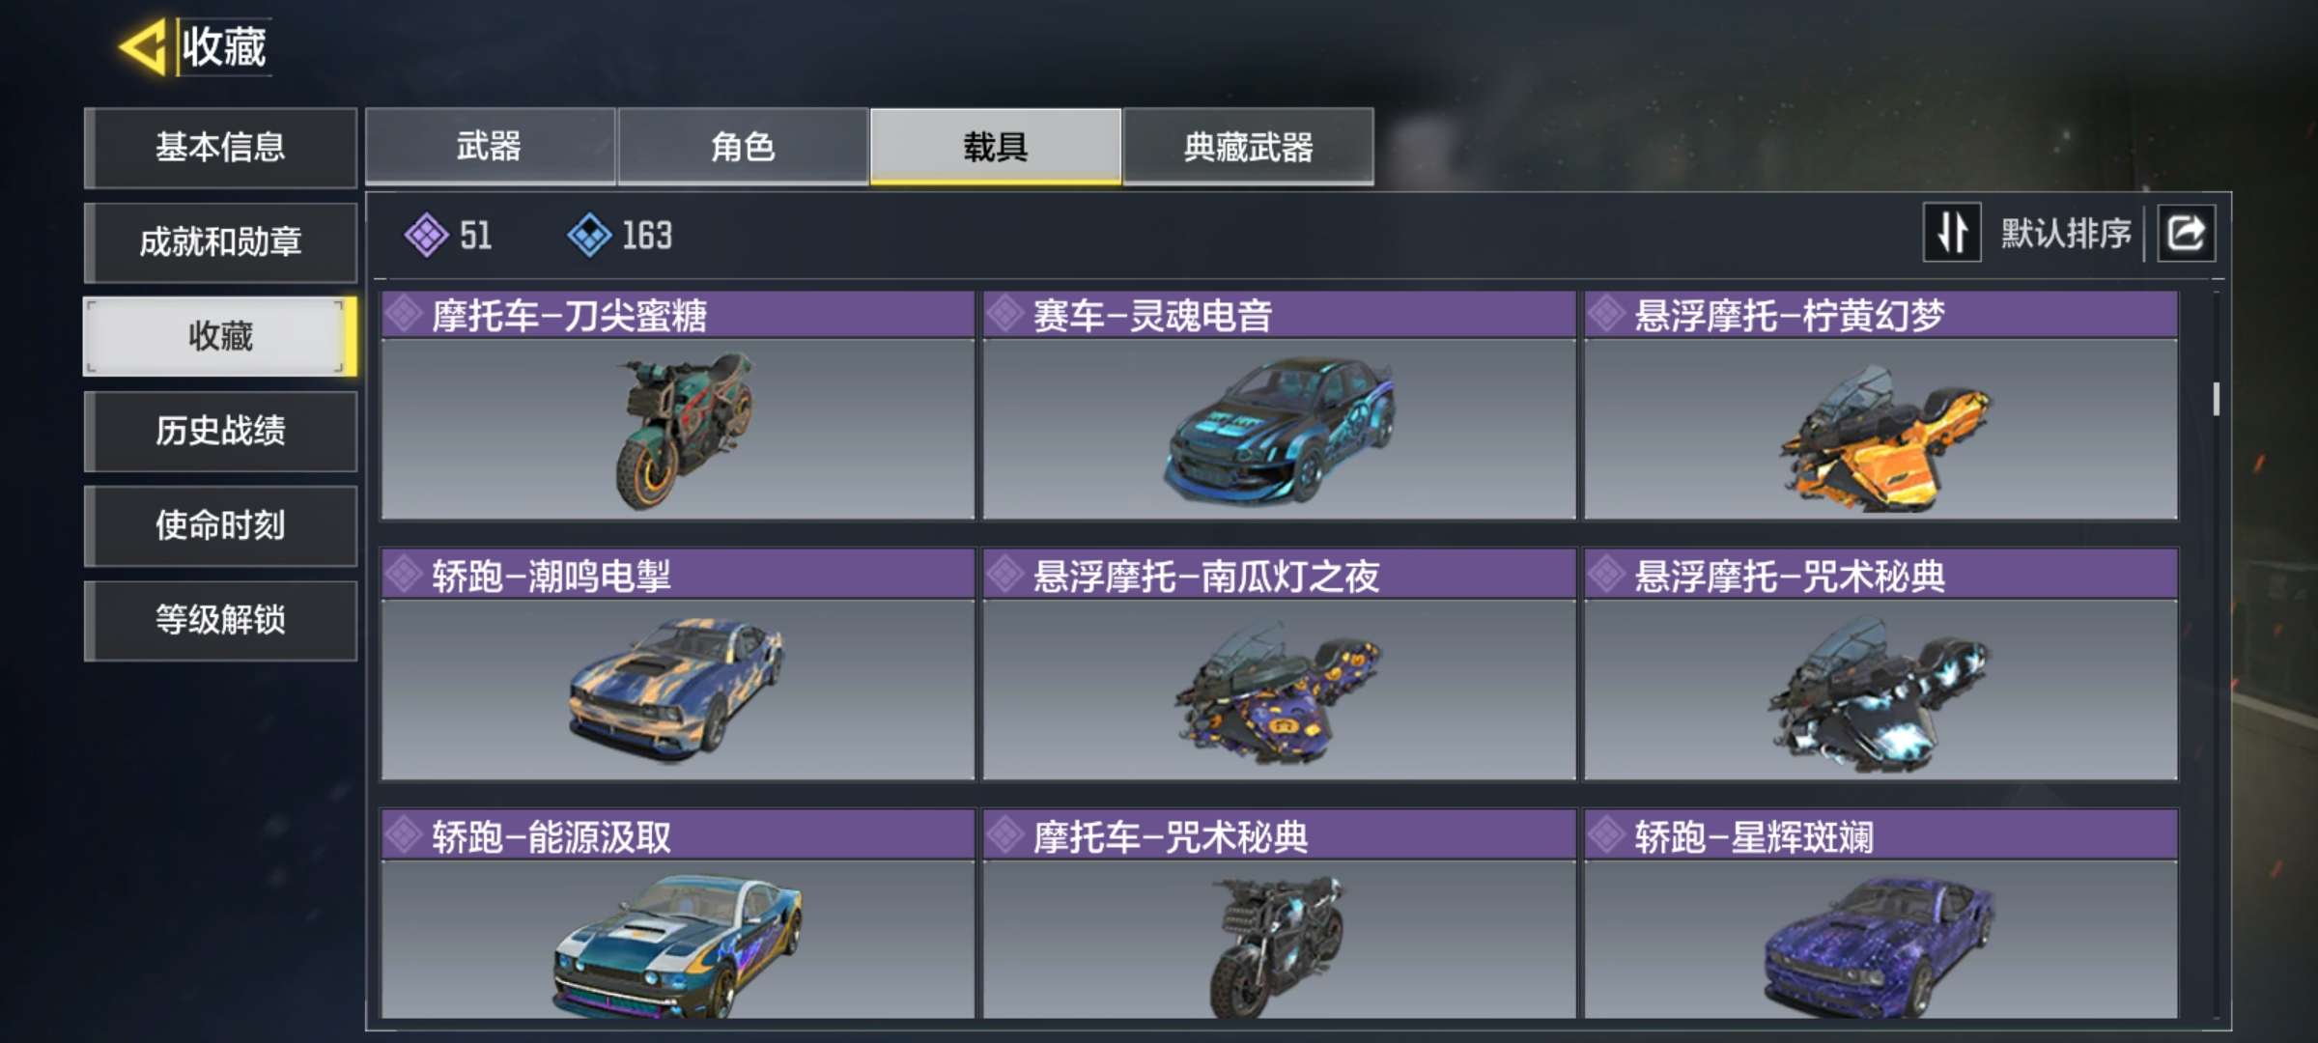Select the 悬浮摩托-柠黄幻梦 hoverbike thumbnail

pyautogui.click(x=1880, y=429)
